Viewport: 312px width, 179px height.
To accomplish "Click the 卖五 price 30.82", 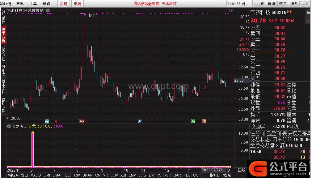I will [x=280, y=28].
